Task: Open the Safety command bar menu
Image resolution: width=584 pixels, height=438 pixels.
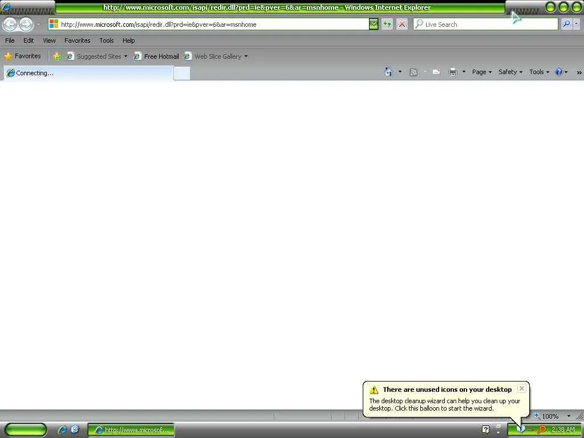Action: pos(510,72)
